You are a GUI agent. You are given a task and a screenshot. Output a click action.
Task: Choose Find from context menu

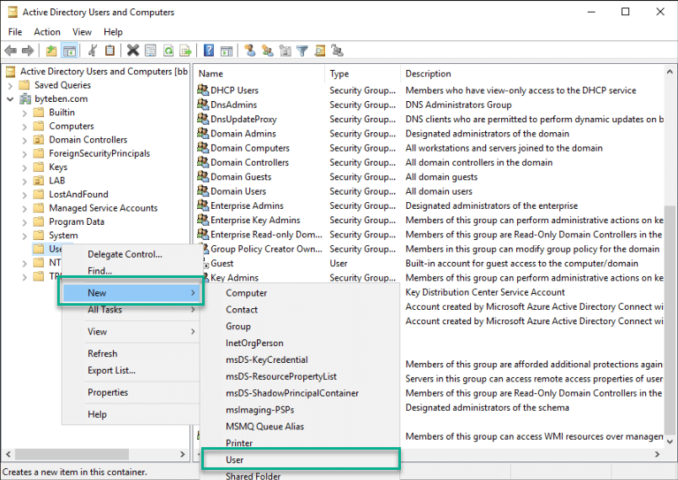(x=131, y=271)
